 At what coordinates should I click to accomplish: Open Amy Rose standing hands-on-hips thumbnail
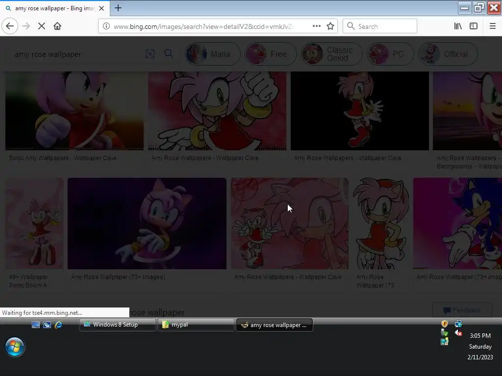click(x=380, y=223)
